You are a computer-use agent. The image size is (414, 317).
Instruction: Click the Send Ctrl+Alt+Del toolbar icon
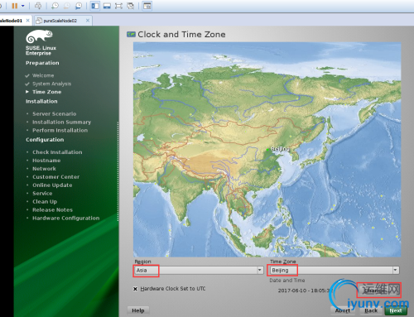pyautogui.click(x=38, y=6)
